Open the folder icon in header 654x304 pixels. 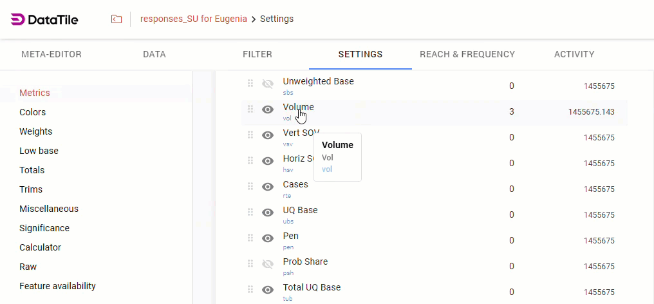(117, 19)
